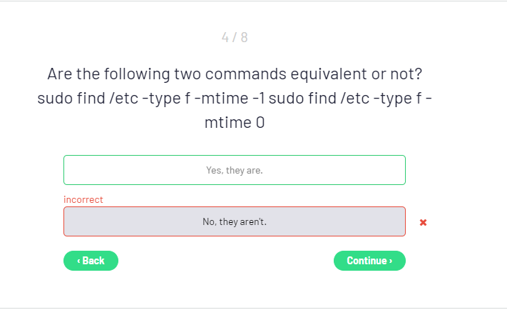The width and height of the screenshot is (507, 315).
Task: Click the red X incorrect mark icon
Action: 423,222
